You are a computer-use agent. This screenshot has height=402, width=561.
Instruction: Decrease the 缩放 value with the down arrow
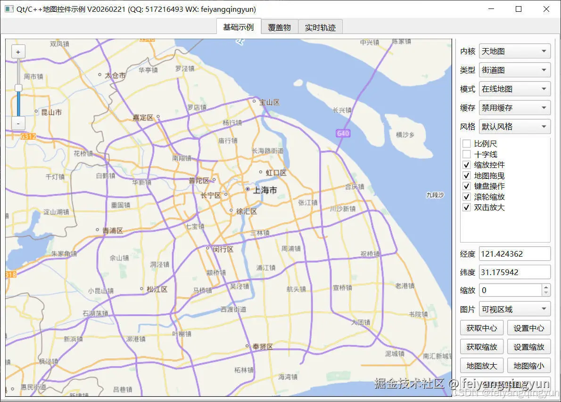[x=546, y=293]
